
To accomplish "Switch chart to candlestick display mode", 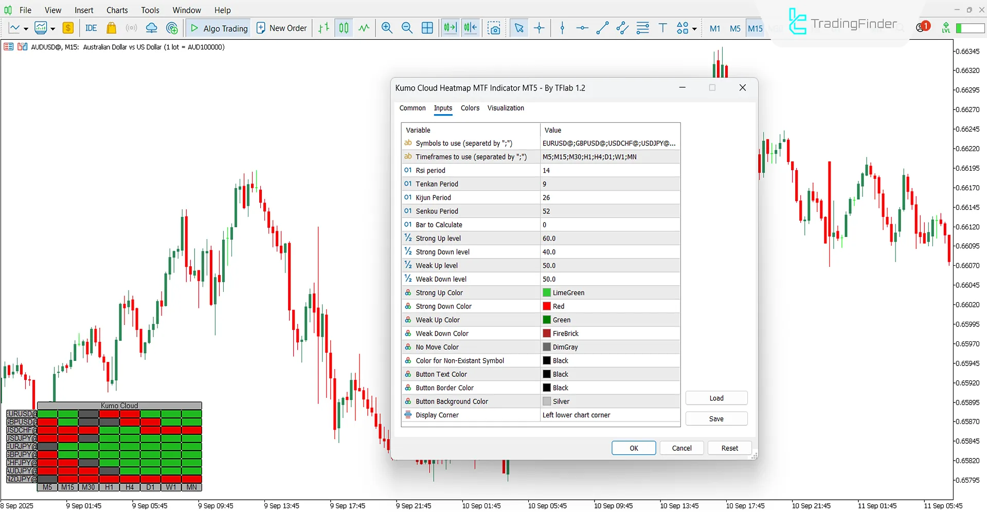I will (344, 28).
